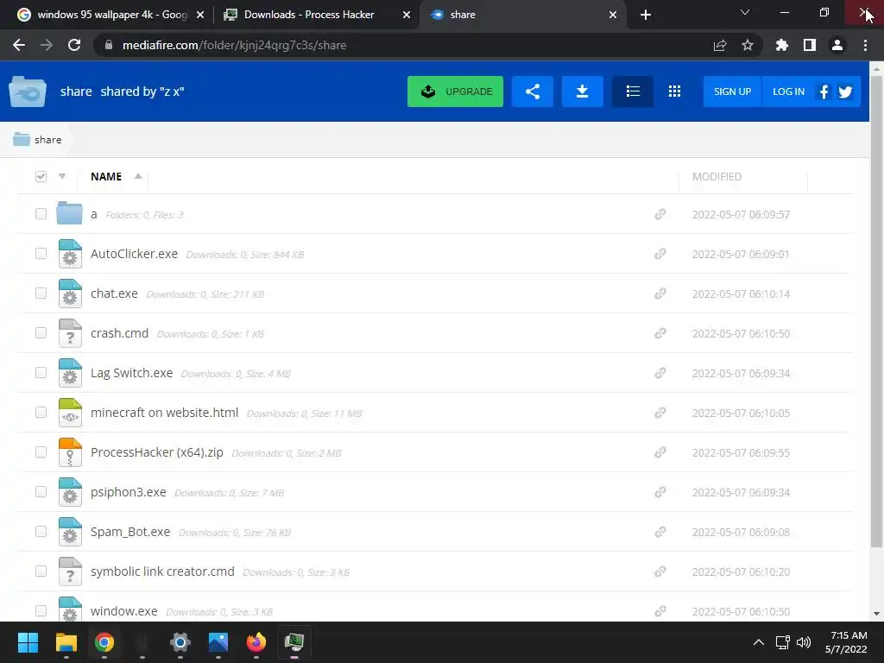
Task: Open Chrome three-dot menu
Action: pos(865,45)
